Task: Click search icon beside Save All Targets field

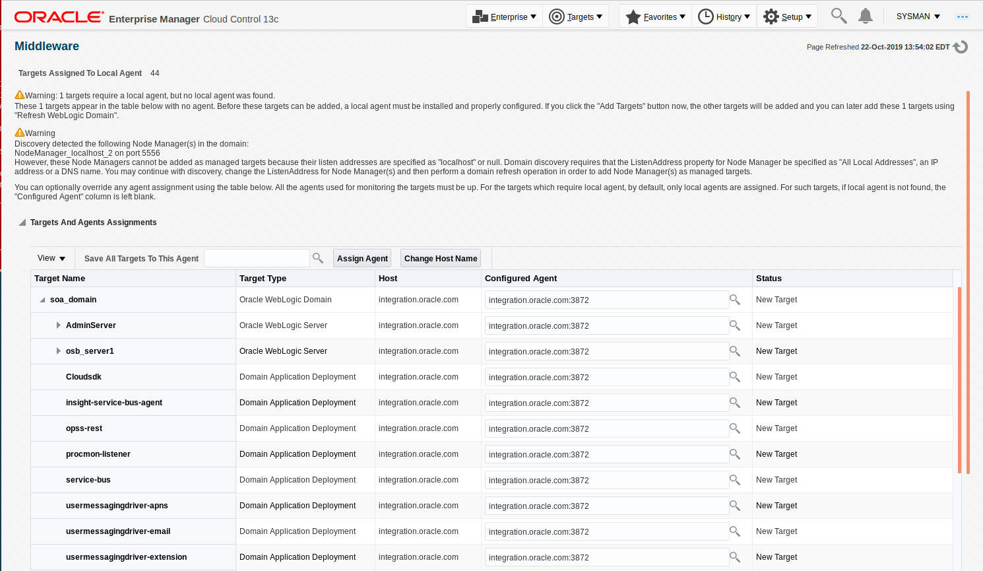Action: [318, 258]
